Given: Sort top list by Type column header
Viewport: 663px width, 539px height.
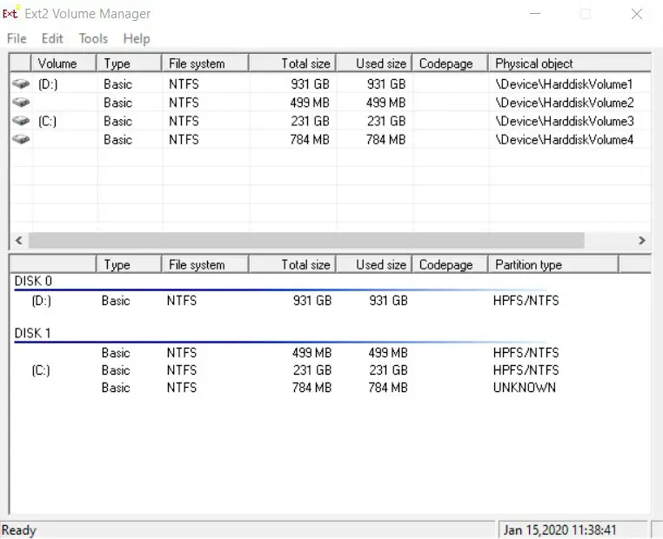Looking at the screenshot, I should 130,63.
